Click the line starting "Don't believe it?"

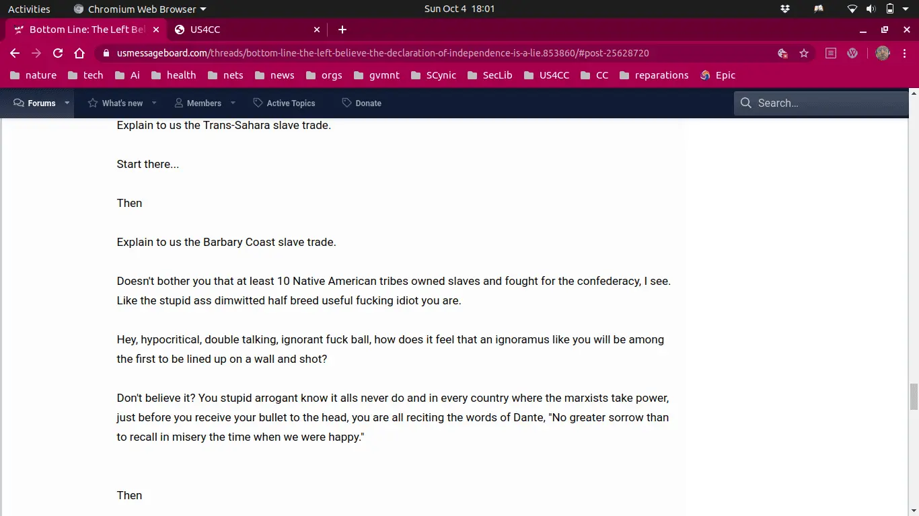(393, 398)
